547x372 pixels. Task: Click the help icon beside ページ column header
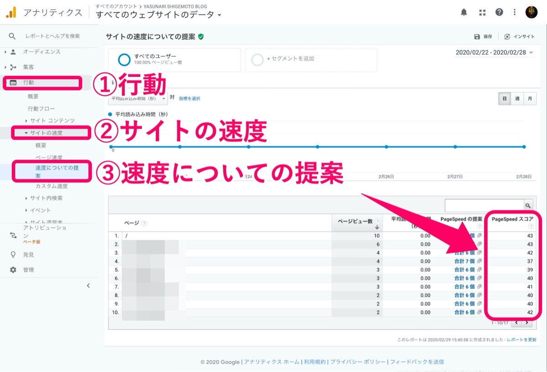click(144, 223)
